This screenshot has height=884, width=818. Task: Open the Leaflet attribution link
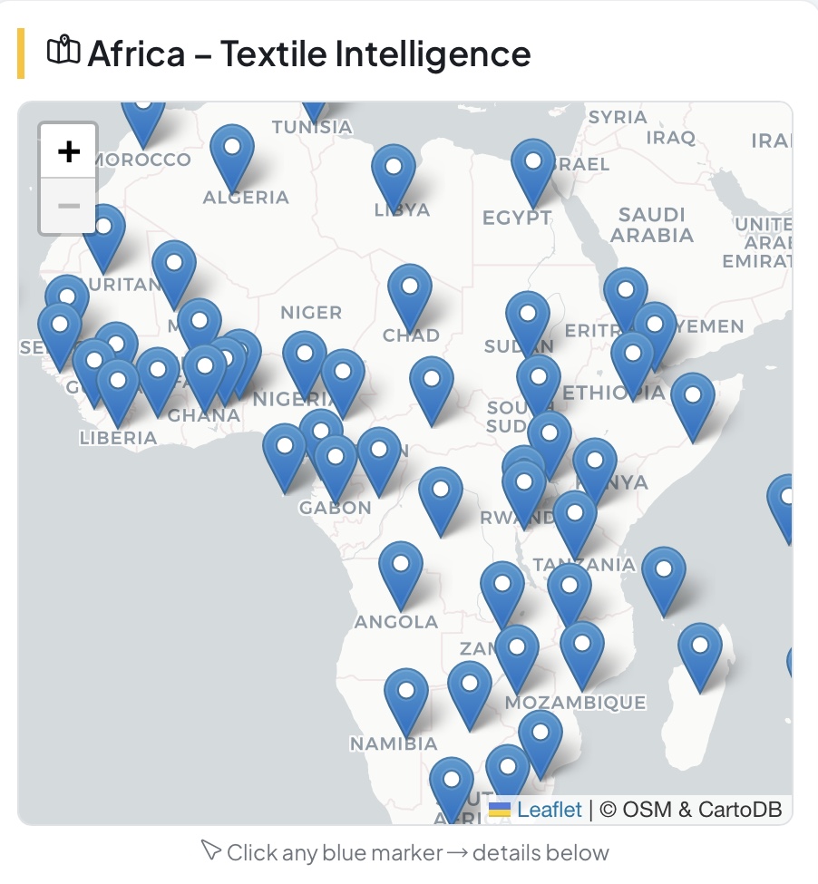pos(549,810)
